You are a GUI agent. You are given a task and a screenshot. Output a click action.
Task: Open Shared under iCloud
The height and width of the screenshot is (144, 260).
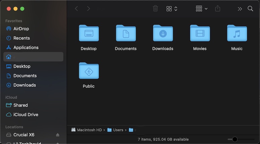33,105
